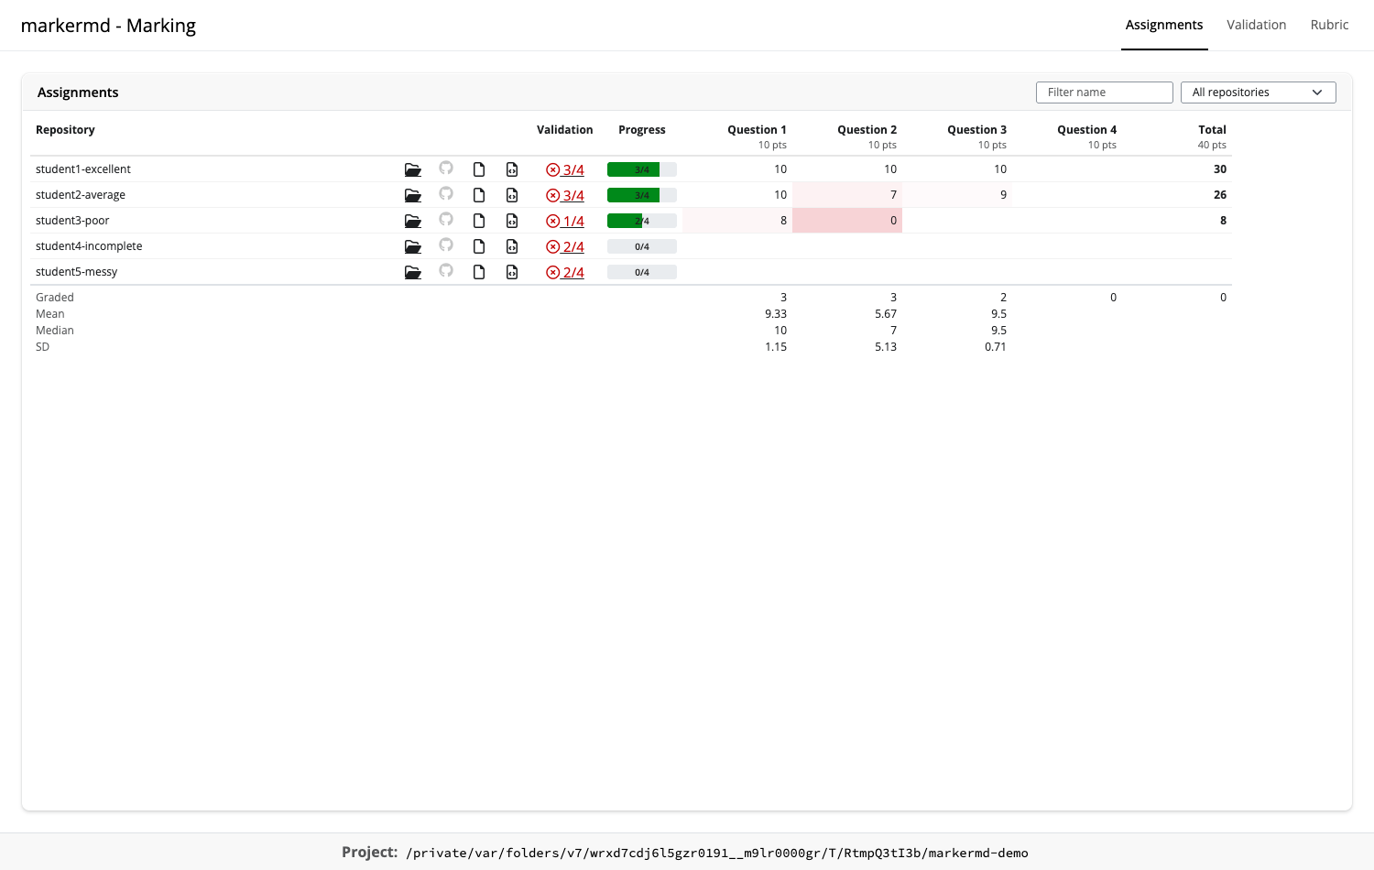This screenshot has width=1374, height=870.
Task: Select the student5-messy repository name
Action: point(77,272)
